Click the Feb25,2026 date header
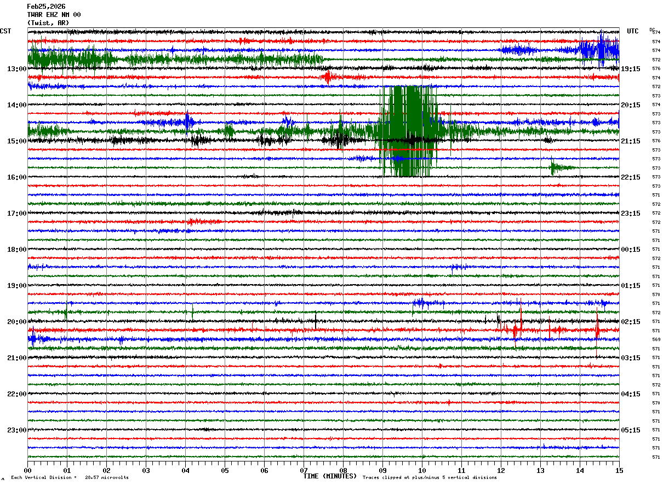The image size is (663, 485). 46,7
